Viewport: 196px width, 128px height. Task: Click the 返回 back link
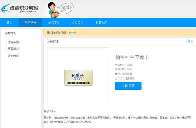point(189,41)
